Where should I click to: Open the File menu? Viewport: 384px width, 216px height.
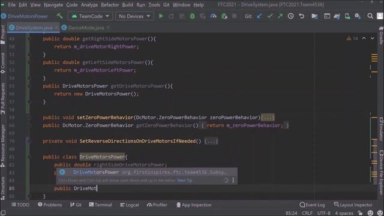[x=11, y=5]
